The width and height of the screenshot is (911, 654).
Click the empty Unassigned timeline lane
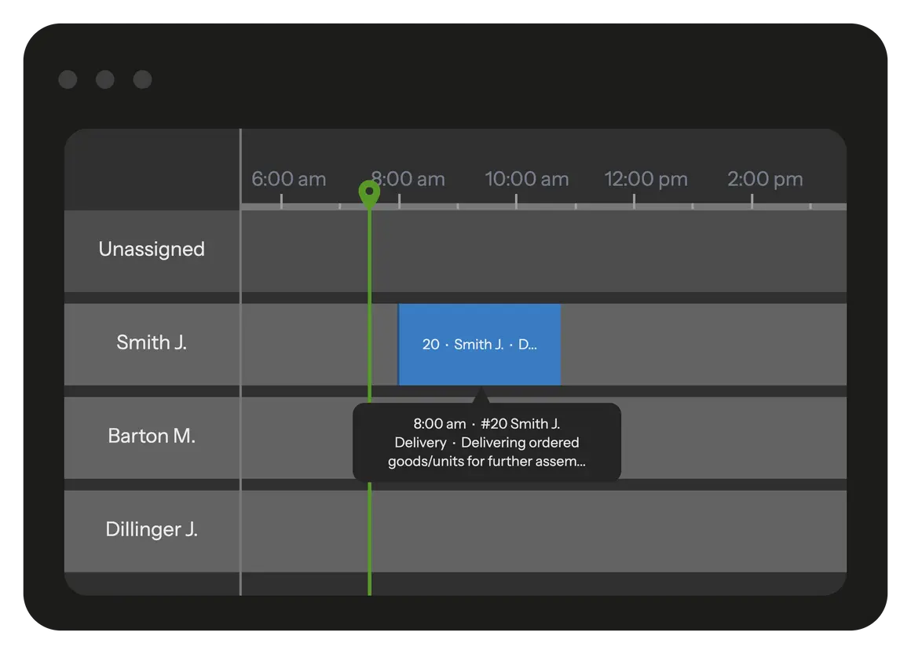(x=605, y=251)
